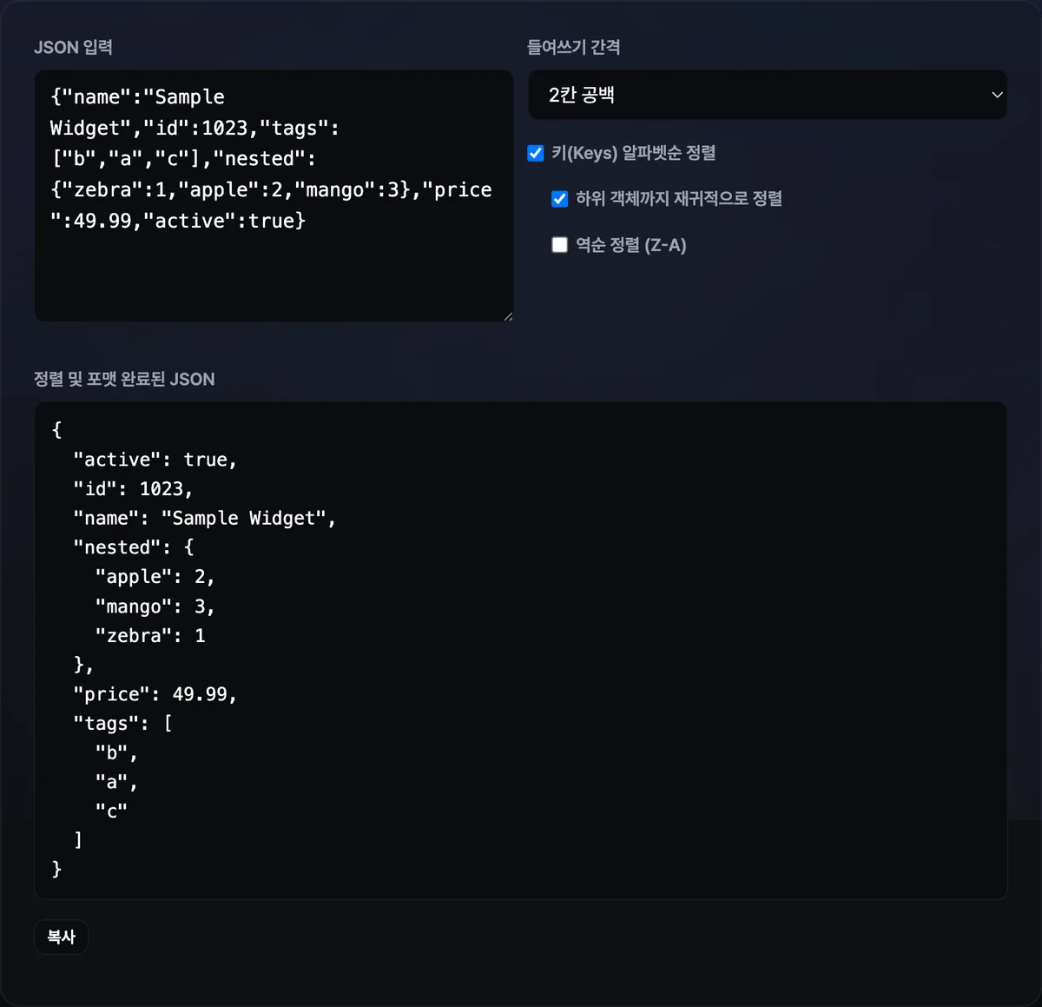Click the dropdown chevron arrow of the indent selector
Viewport: 1042px width, 1007px height.
[997, 95]
